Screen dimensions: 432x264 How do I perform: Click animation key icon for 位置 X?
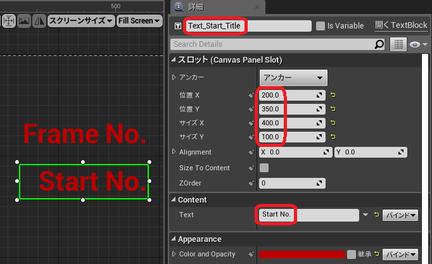click(251, 95)
